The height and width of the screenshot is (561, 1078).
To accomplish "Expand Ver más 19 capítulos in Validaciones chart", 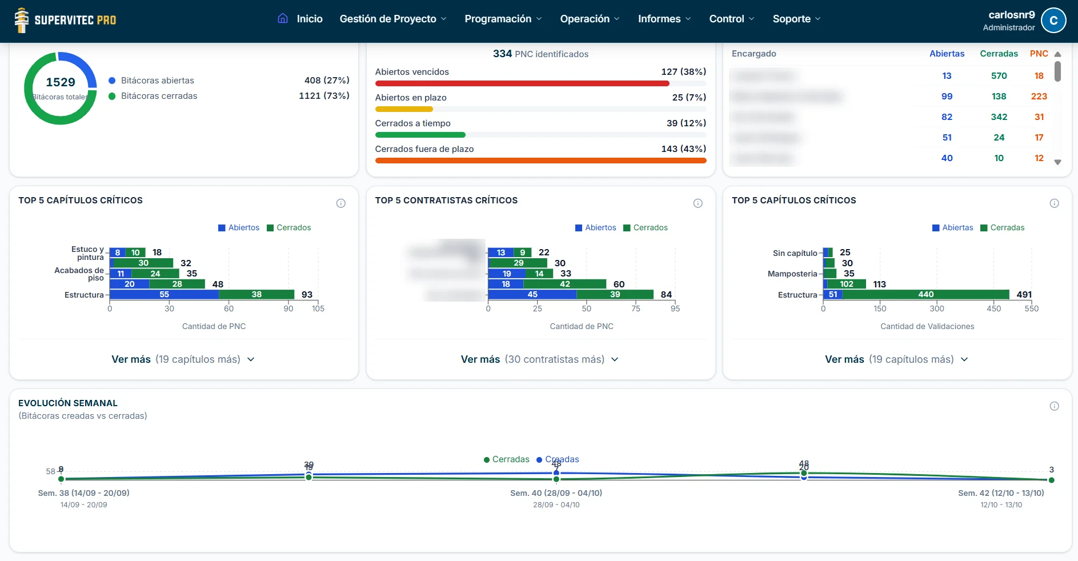I will pyautogui.click(x=896, y=359).
